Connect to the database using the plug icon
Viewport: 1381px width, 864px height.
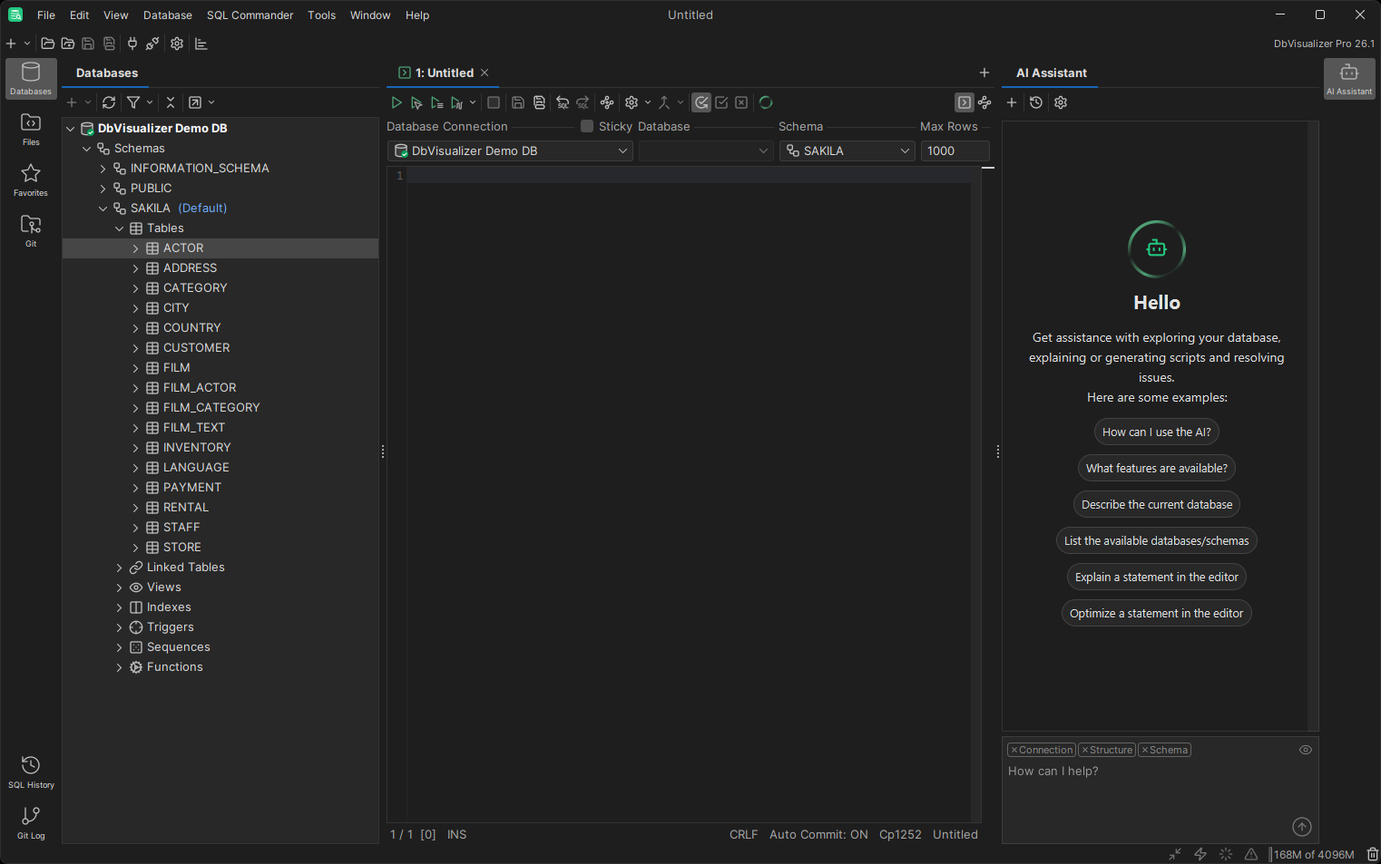pos(132,44)
